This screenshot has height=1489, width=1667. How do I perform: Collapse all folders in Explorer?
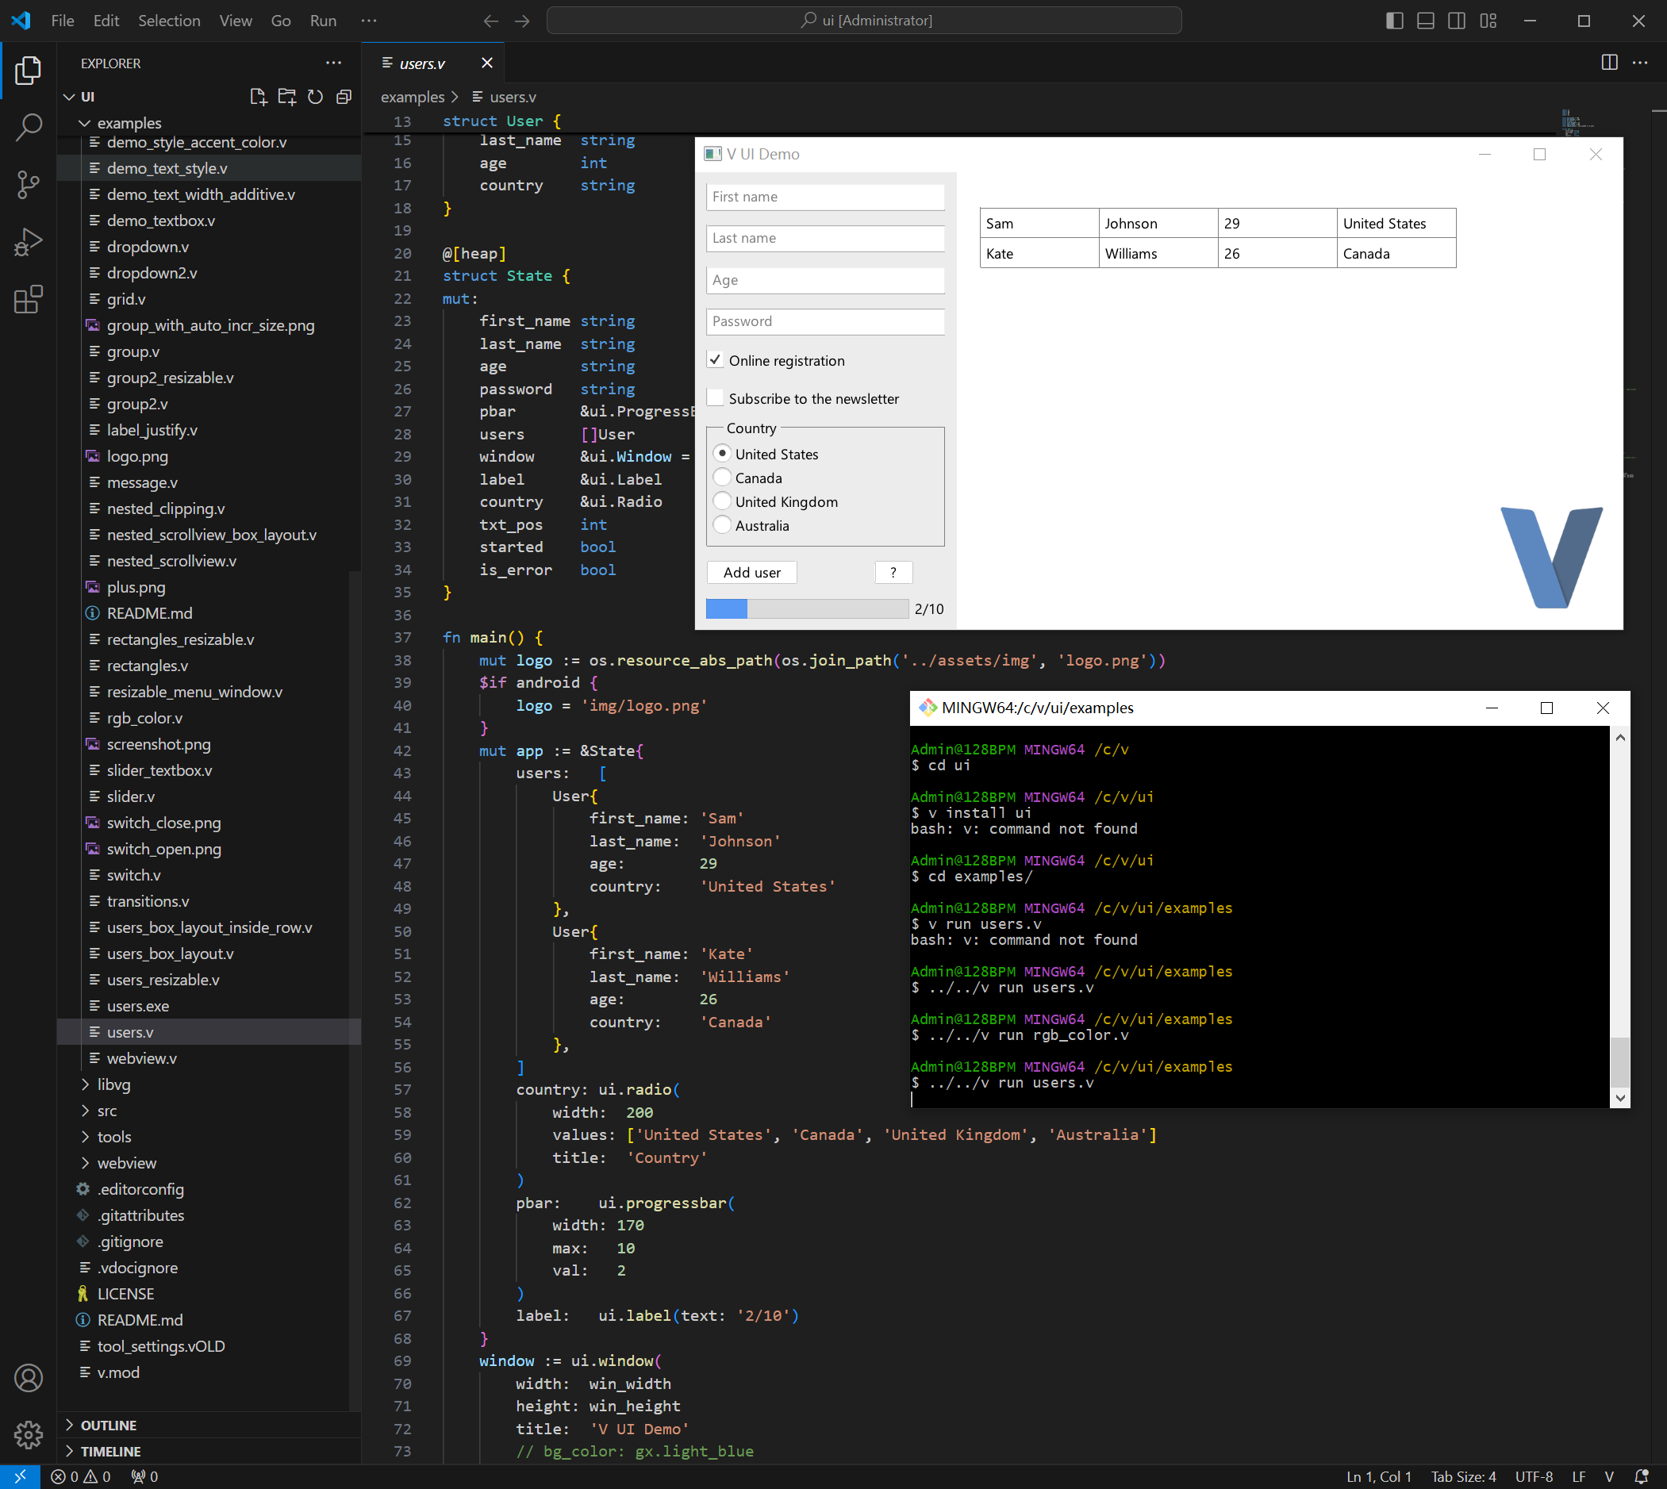(344, 97)
